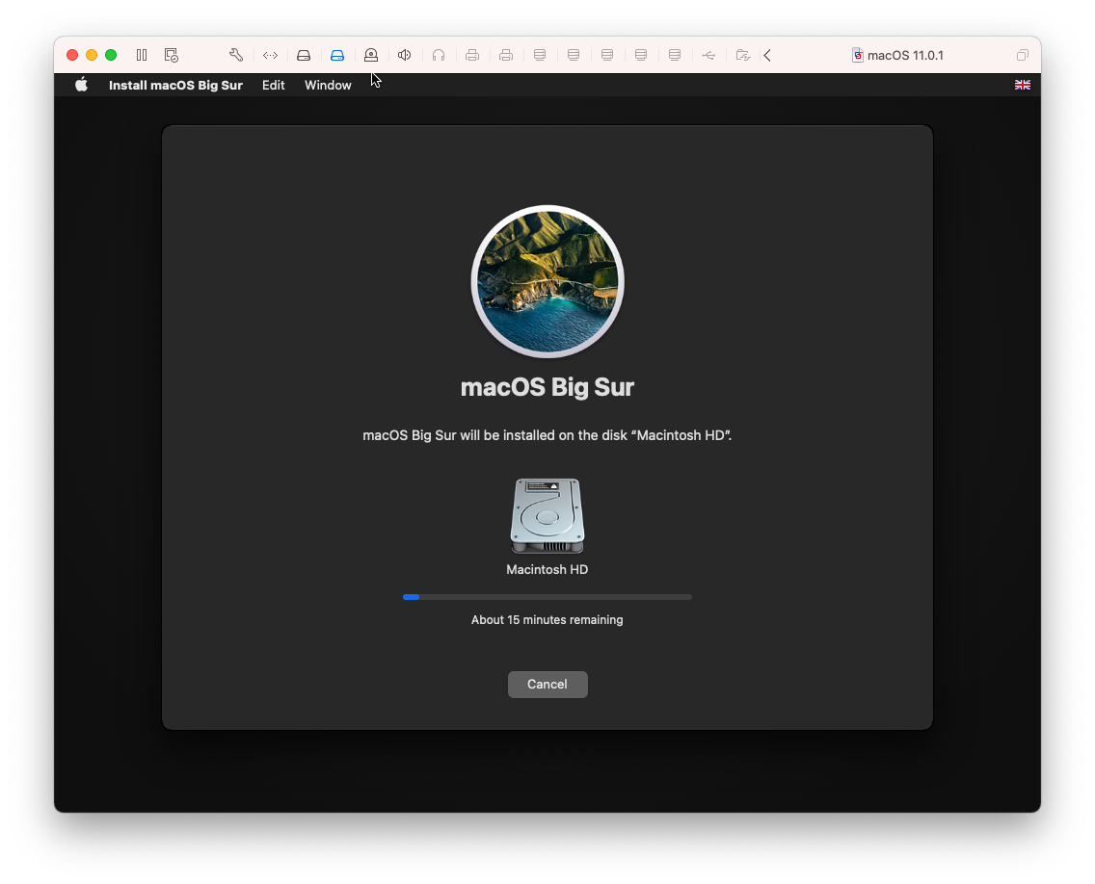
Task: Open the Window menu
Action: [328, 85]
